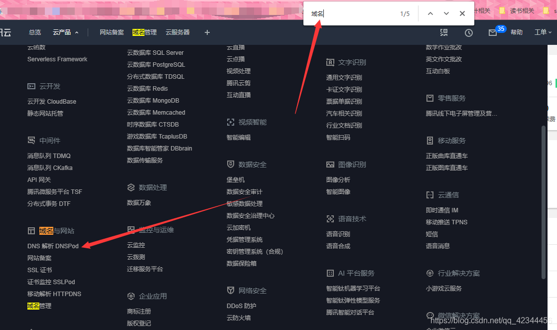Open the 总览 tab
557x330 pixels.
pos(35,32)
